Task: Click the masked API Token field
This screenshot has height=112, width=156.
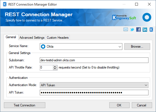Action: (x=94, y=92)
